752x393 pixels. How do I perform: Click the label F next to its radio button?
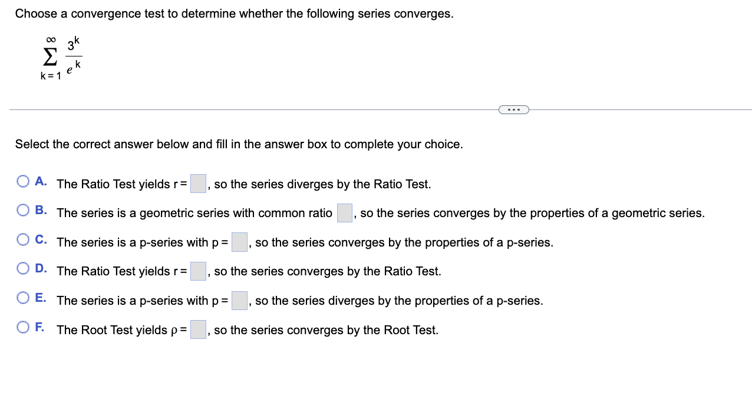click(x=39, y=327)
